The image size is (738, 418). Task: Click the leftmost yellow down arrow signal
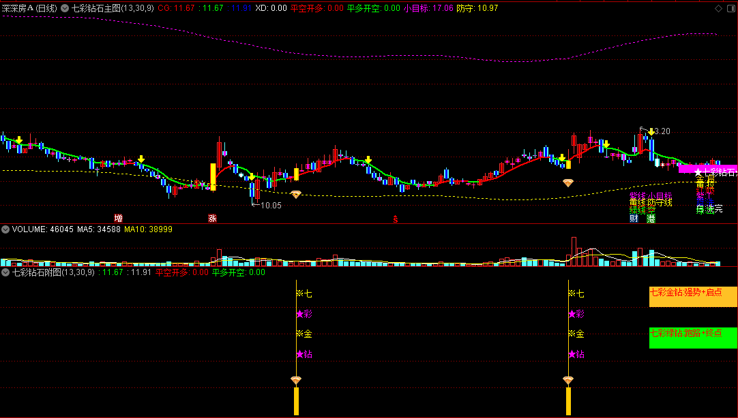point(19,140)
